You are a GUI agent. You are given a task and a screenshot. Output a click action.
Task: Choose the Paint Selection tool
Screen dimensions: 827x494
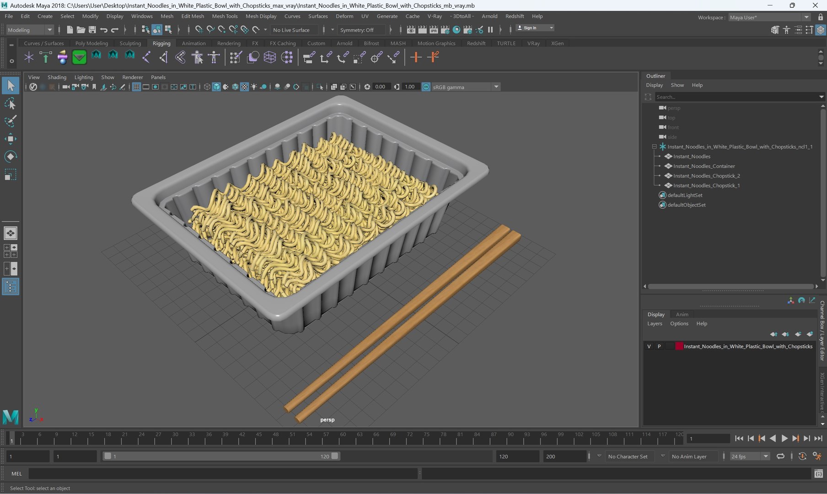[10, 121]
